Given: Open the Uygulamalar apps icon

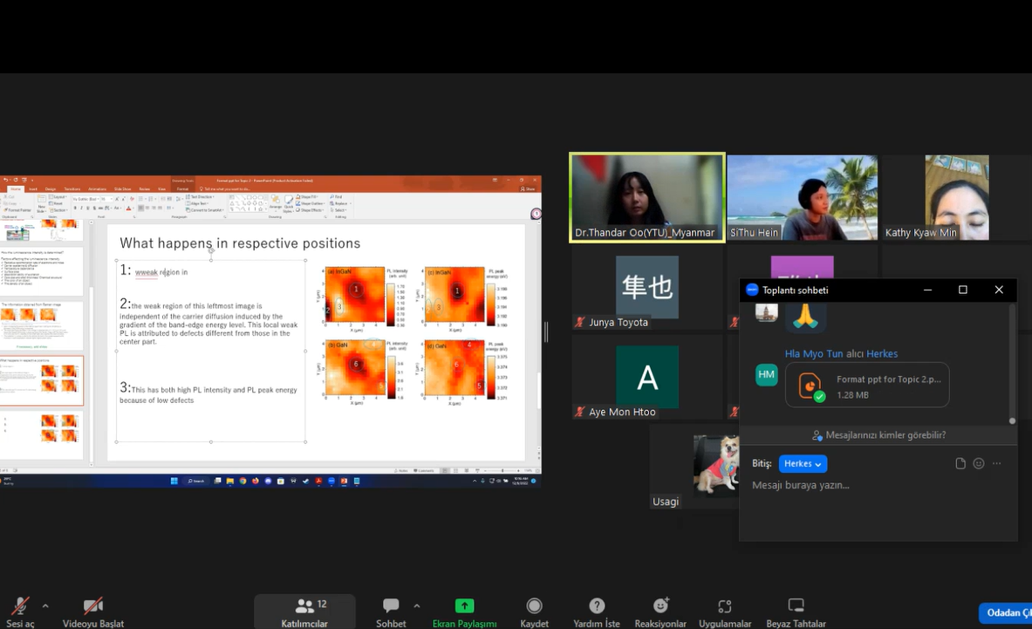Looking at the screenshot, I should tap(724, 606).
